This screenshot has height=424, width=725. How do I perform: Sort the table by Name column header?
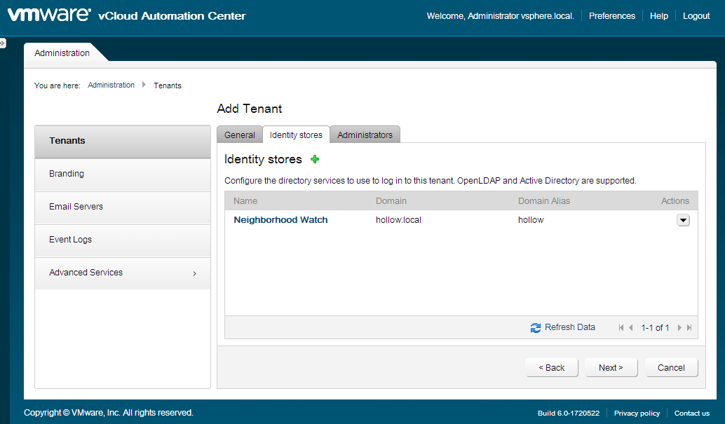pos(245,201)
